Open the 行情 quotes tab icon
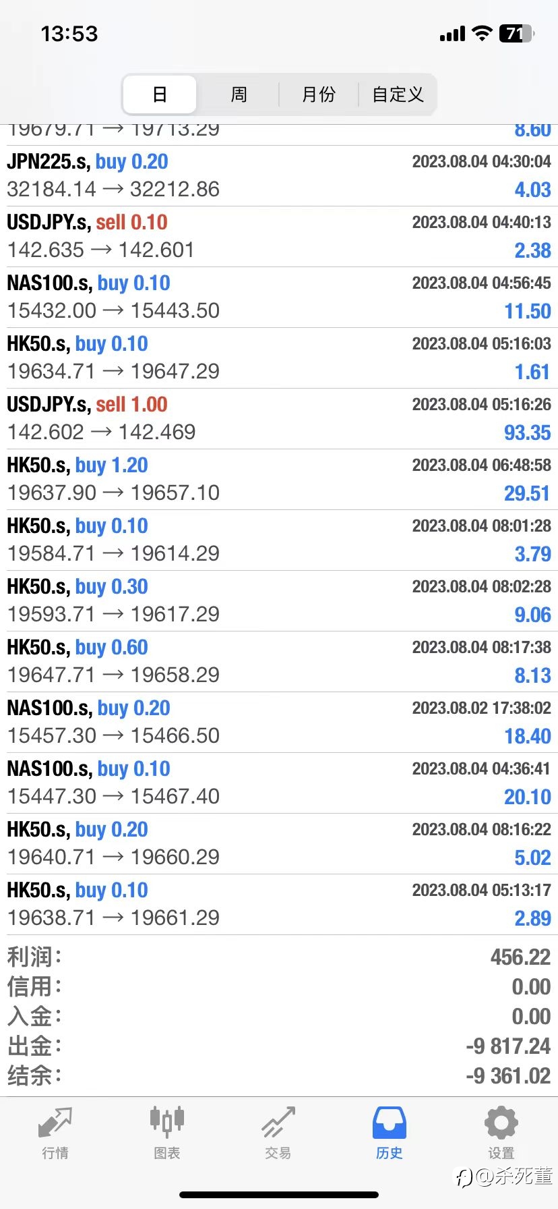 [x=55, y=1123]
